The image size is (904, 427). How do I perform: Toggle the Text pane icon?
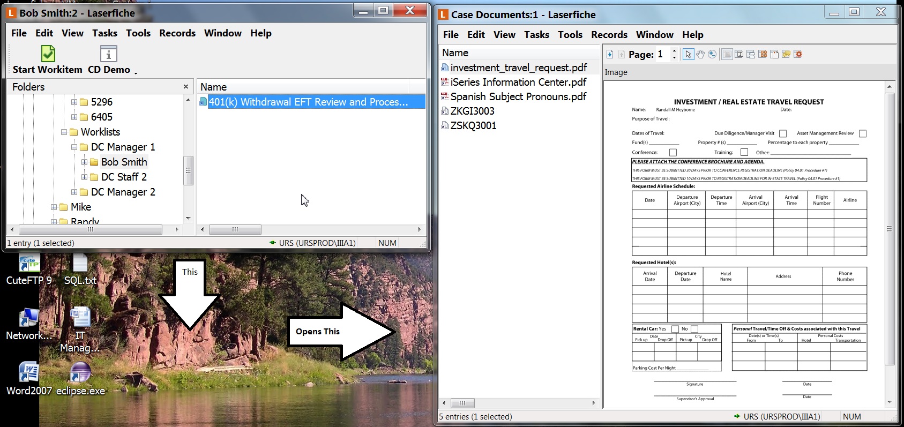(x=739, y=54)
